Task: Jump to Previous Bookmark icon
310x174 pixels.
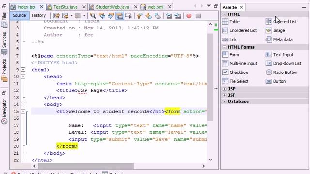Action: coord(139,16)
